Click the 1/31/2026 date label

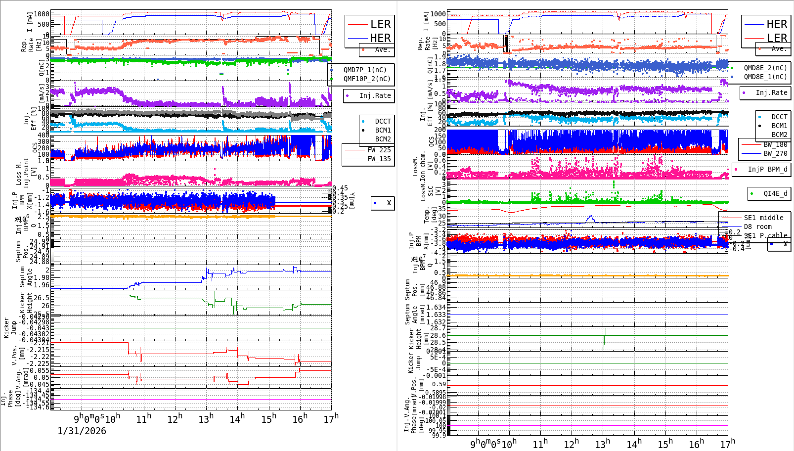pos(82,431)
